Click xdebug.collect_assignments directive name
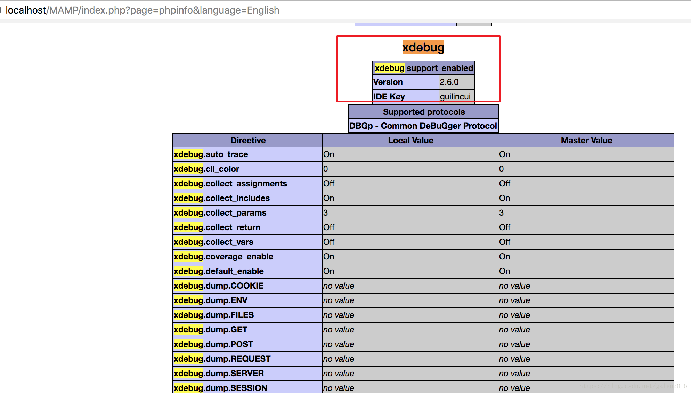 coord(230,184)
